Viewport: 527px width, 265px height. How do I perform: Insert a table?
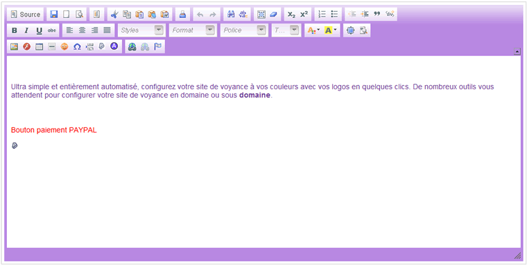coord(40,46)
